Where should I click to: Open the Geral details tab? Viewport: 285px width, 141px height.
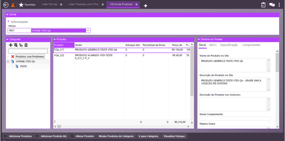point(203,45)
